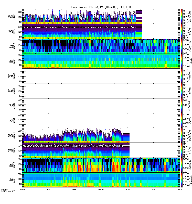Click the 1000 time axis label
This screenshot has width=192, height=204.
(180, 189)
